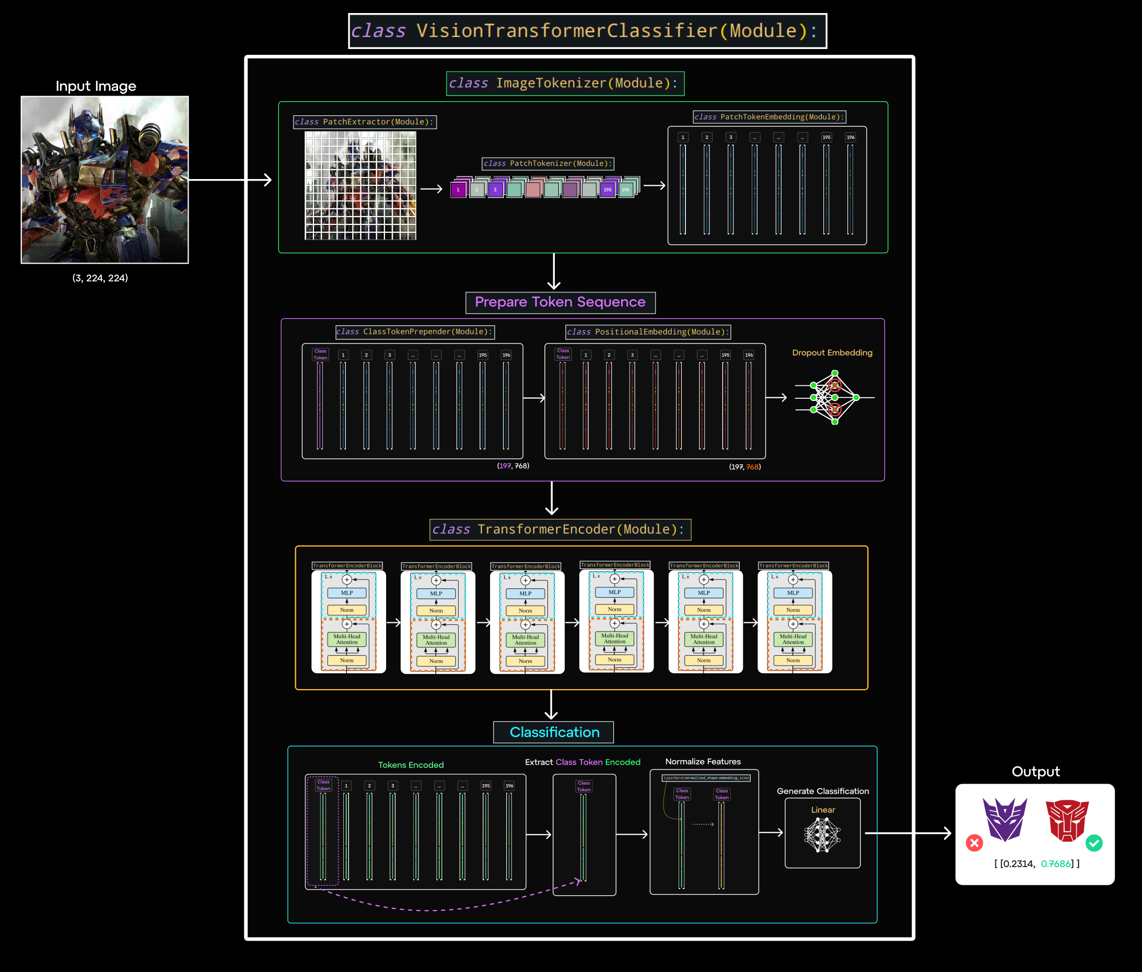
Task: Select gray patch token labeled 2 in PatchTokenizer
Action: click(x=477, y=189)
